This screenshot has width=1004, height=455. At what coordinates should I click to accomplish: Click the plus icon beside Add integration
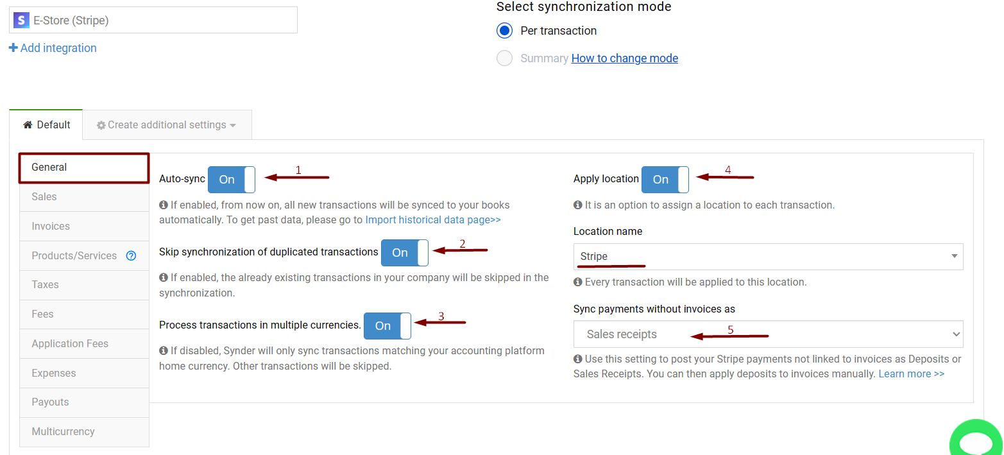(x=13, y=47)
